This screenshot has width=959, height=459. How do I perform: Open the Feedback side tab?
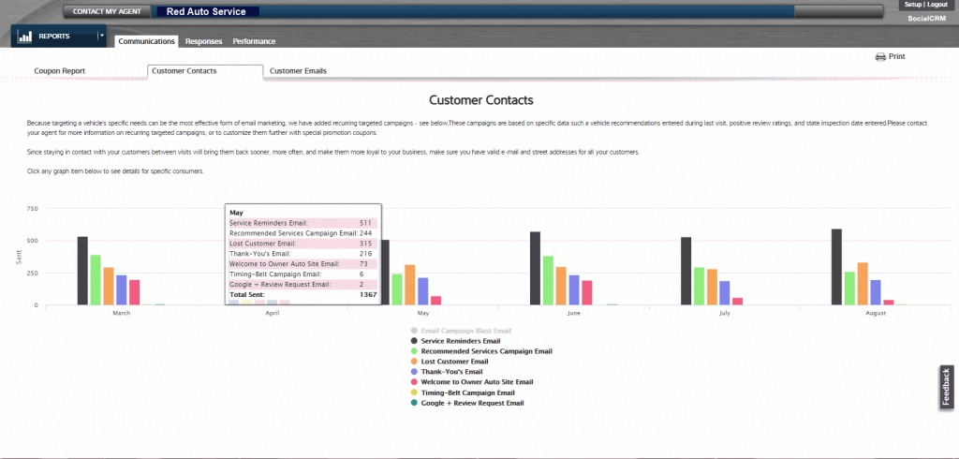(x=947, y=387)
